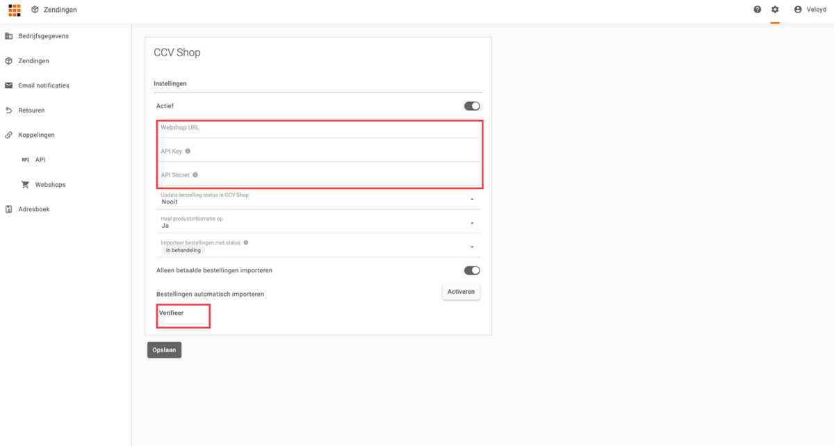Open the help question mark icon
This screenshot has height=446, width=834.
[x=758, y=10]
